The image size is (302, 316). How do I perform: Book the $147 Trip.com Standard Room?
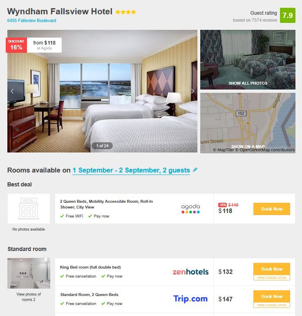(272, 299)
